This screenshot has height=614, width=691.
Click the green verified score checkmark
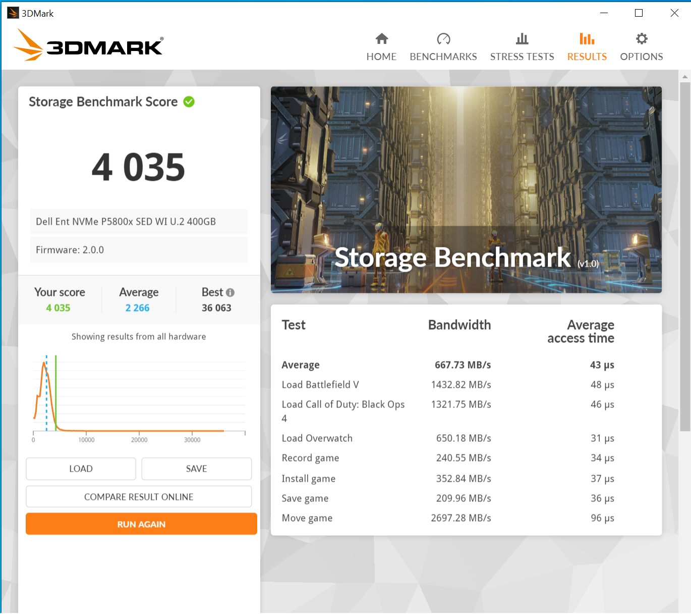coord(189,101)
